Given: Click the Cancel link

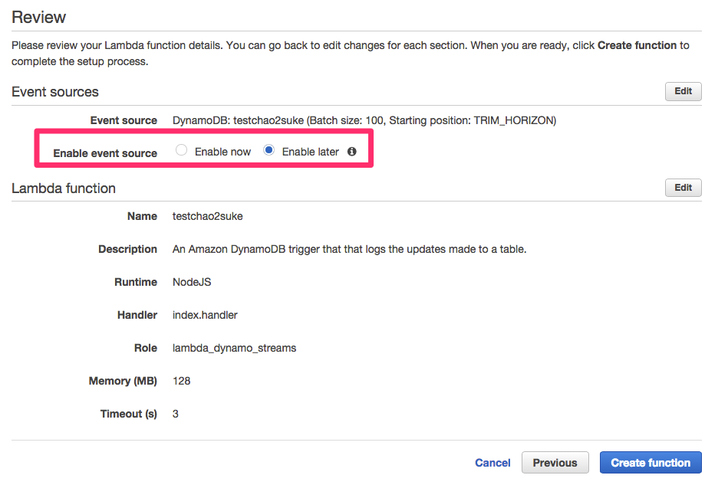Looking at the screenshot, I should click(492, 463).
